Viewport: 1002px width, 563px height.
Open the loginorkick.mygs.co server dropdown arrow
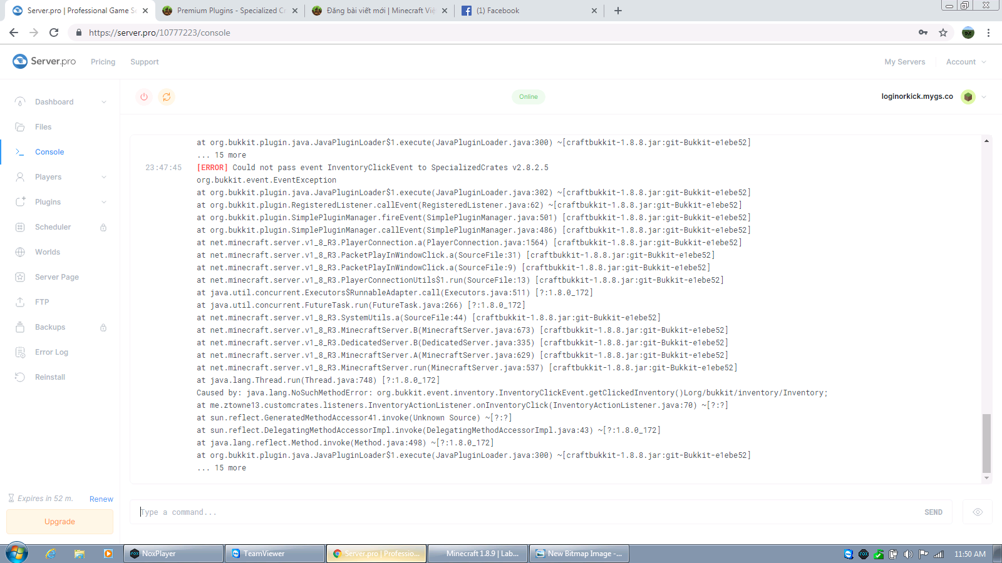984,97
